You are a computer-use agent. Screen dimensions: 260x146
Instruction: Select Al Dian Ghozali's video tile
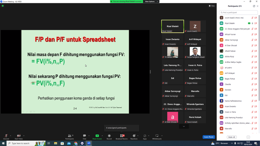173,117
